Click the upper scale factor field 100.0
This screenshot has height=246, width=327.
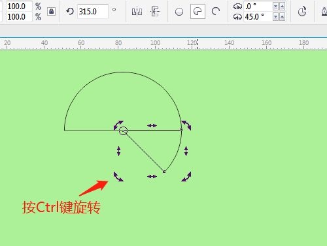click(19, 7)
